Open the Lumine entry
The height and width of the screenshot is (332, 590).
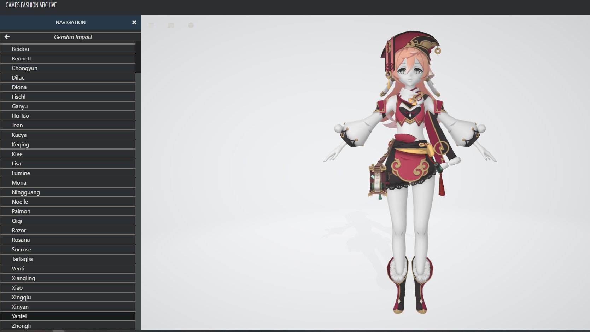click(x=68, y=173)
